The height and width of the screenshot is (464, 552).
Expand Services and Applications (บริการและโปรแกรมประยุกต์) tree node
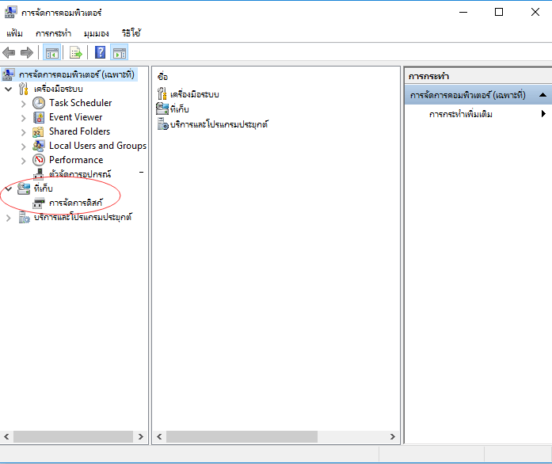(x=8, y=217)
